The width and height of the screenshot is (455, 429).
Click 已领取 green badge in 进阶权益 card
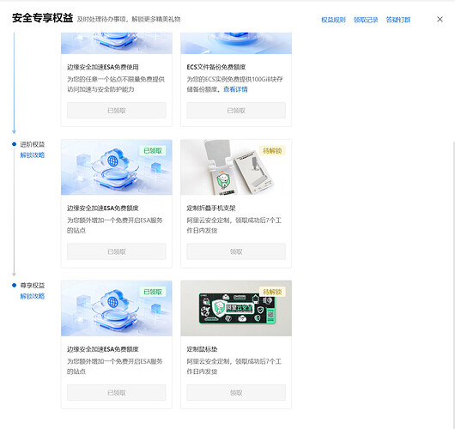(x=153, y=150)
